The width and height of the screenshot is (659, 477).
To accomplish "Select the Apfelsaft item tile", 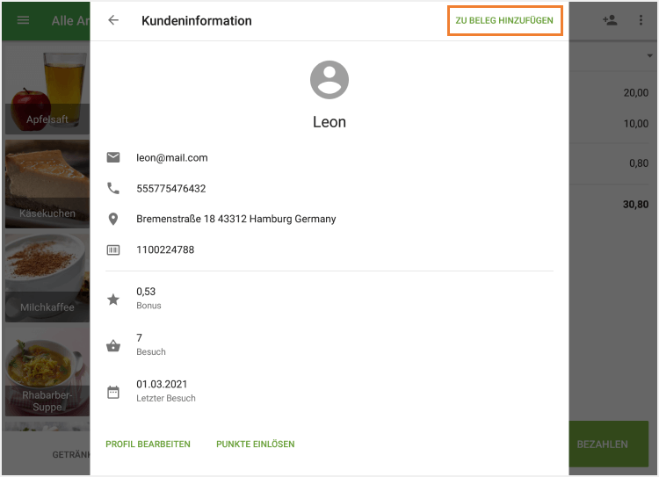I will (x=47, y=90).
